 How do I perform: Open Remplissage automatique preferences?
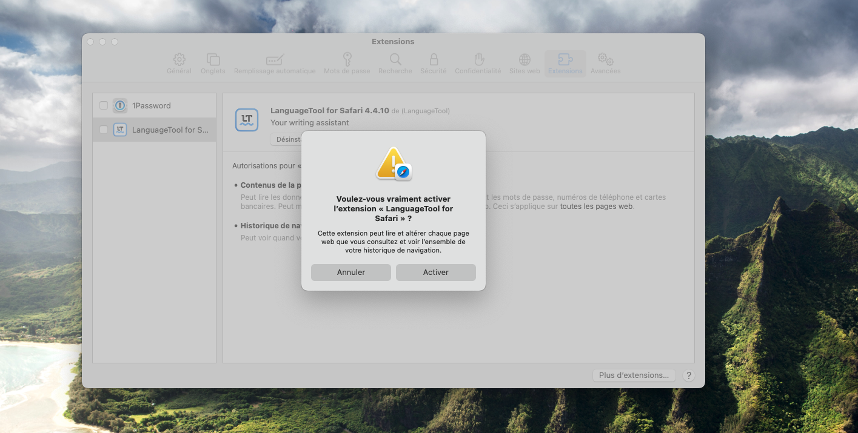(x=275, y=64)
